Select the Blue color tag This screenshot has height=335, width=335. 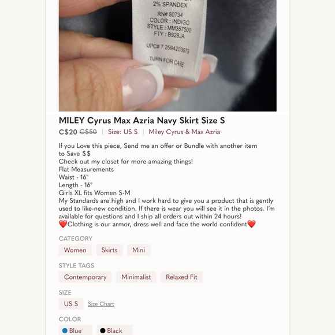(76, 330)
